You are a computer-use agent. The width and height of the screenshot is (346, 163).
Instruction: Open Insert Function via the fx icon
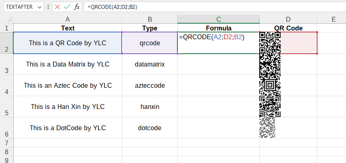coord(77,7)
